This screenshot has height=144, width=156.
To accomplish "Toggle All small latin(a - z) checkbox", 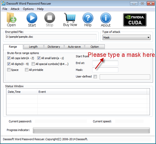I will [x=39, y=58].
